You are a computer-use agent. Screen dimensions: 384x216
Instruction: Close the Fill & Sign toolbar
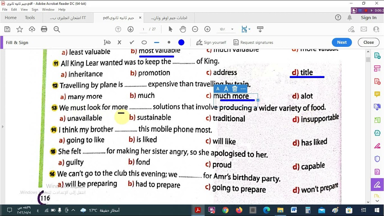tap(369, 42)
